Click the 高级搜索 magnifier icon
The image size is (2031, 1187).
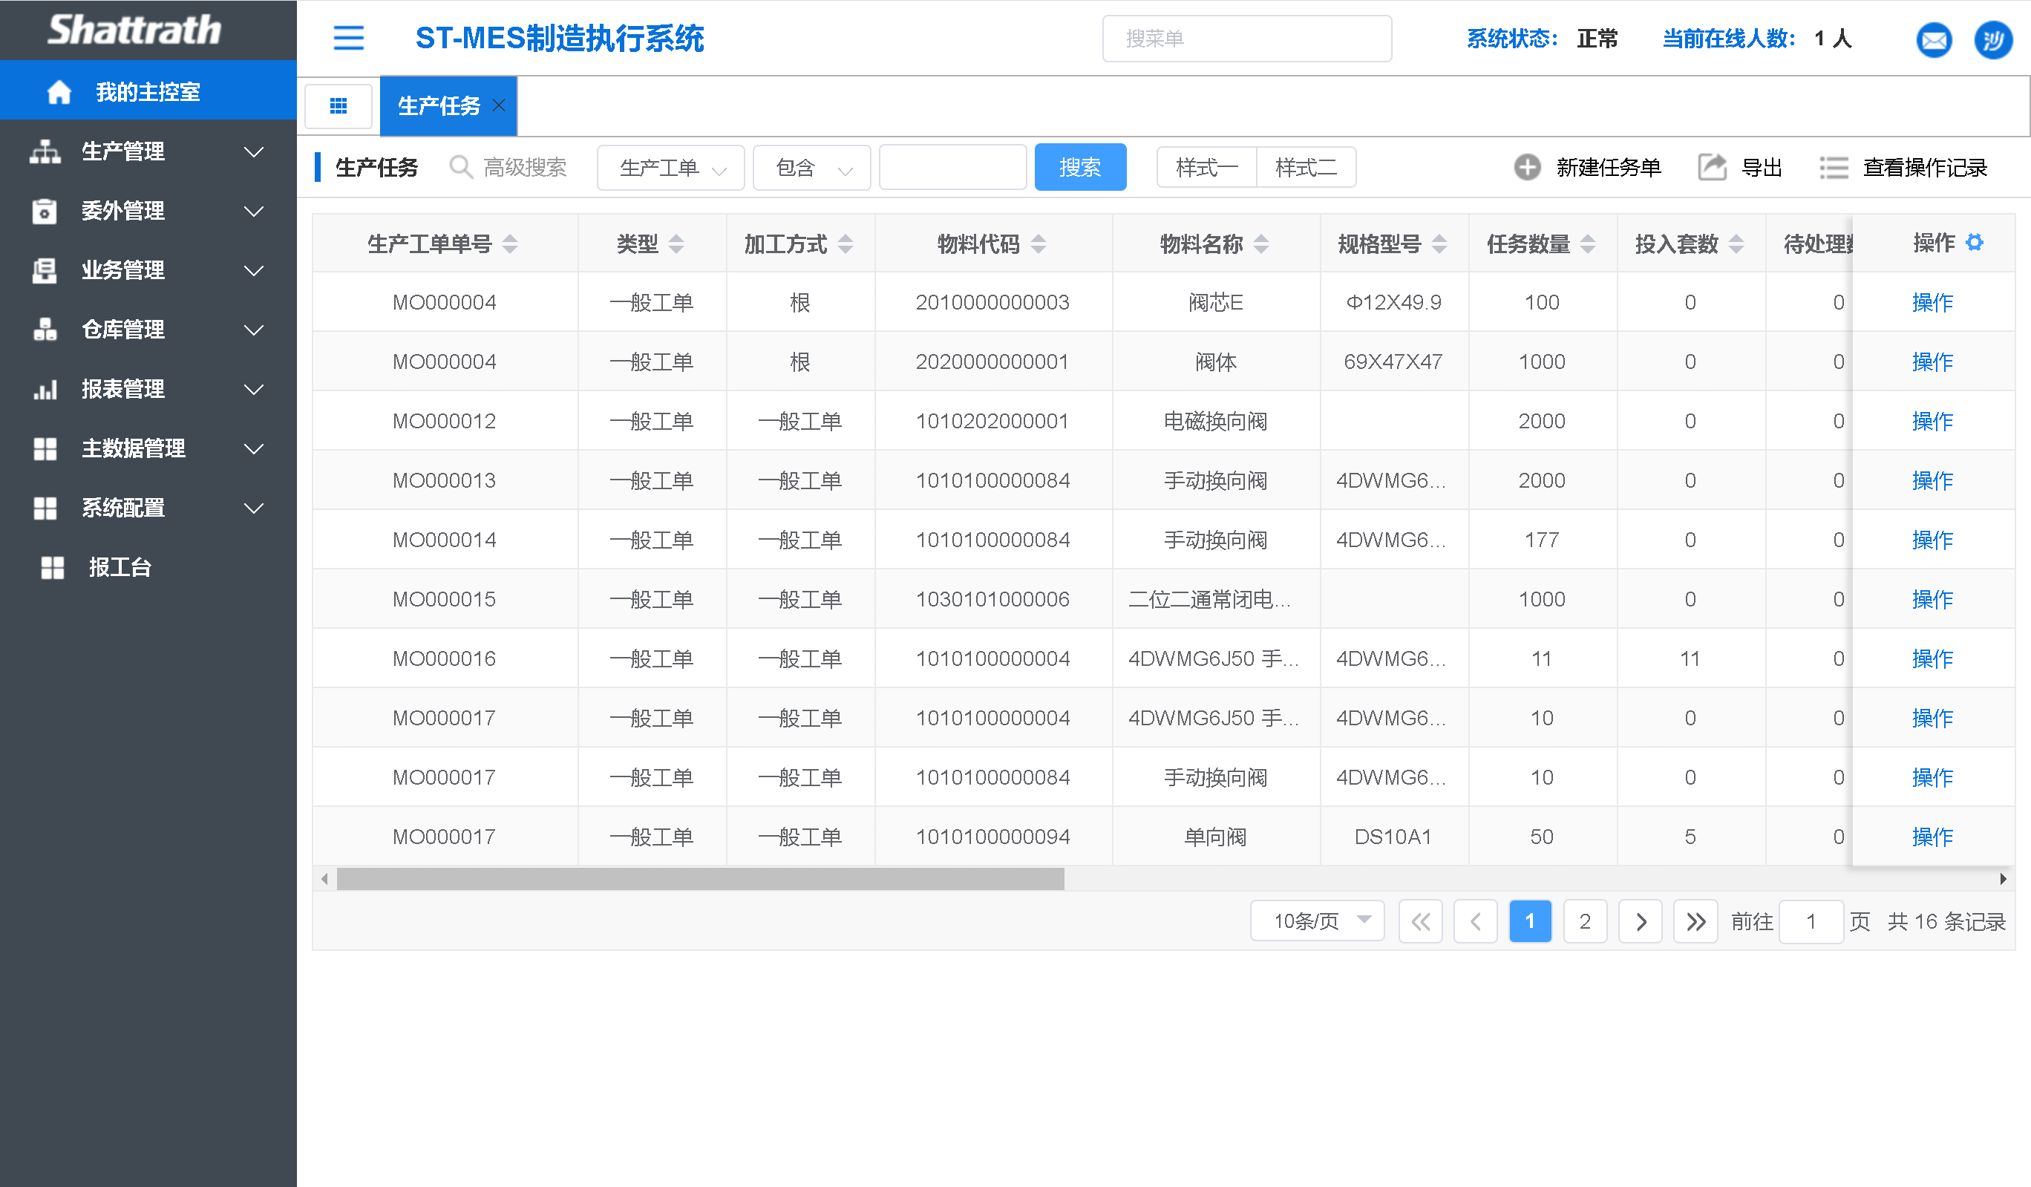[x=460, y=167]
